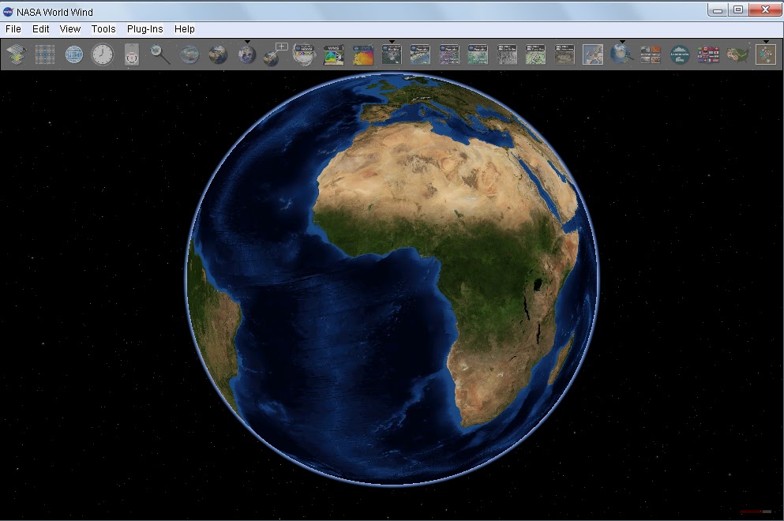Minimize the NASA World Wind window
Viewport: 784px width, 521px height.
pyautogui.click(x=718, y=9)
